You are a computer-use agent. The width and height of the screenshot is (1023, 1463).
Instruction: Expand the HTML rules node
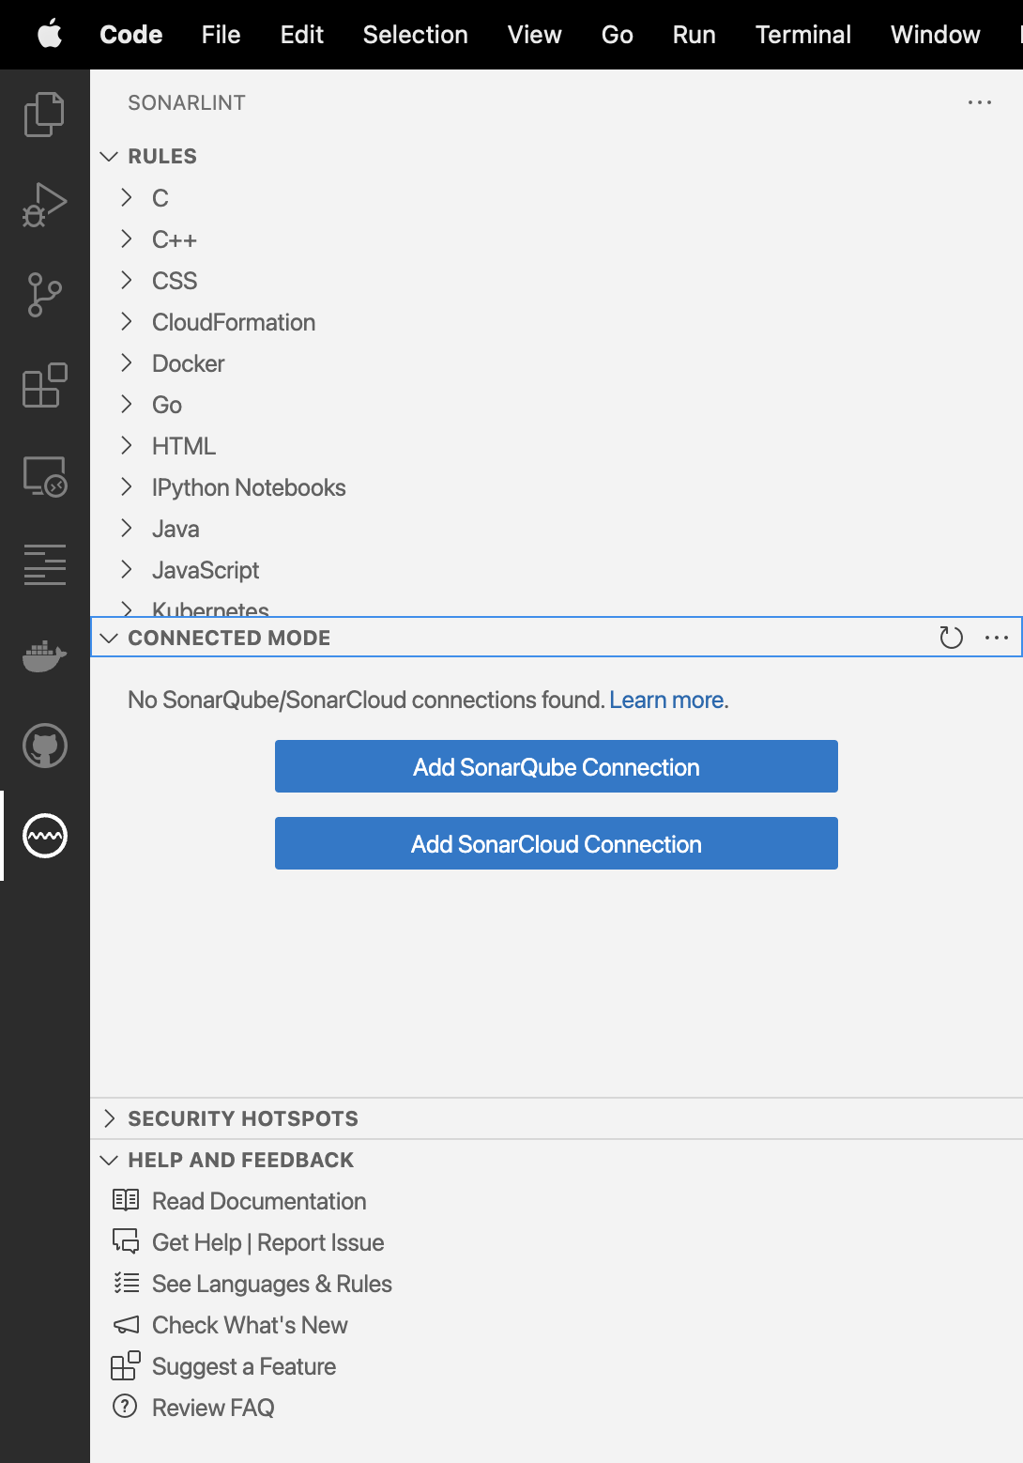point(127,445)
